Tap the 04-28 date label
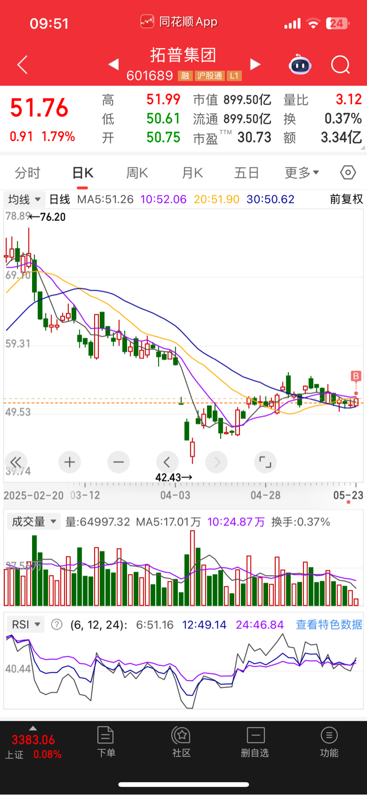The width and height of the screenshot is (367, 795). point(266,495)
